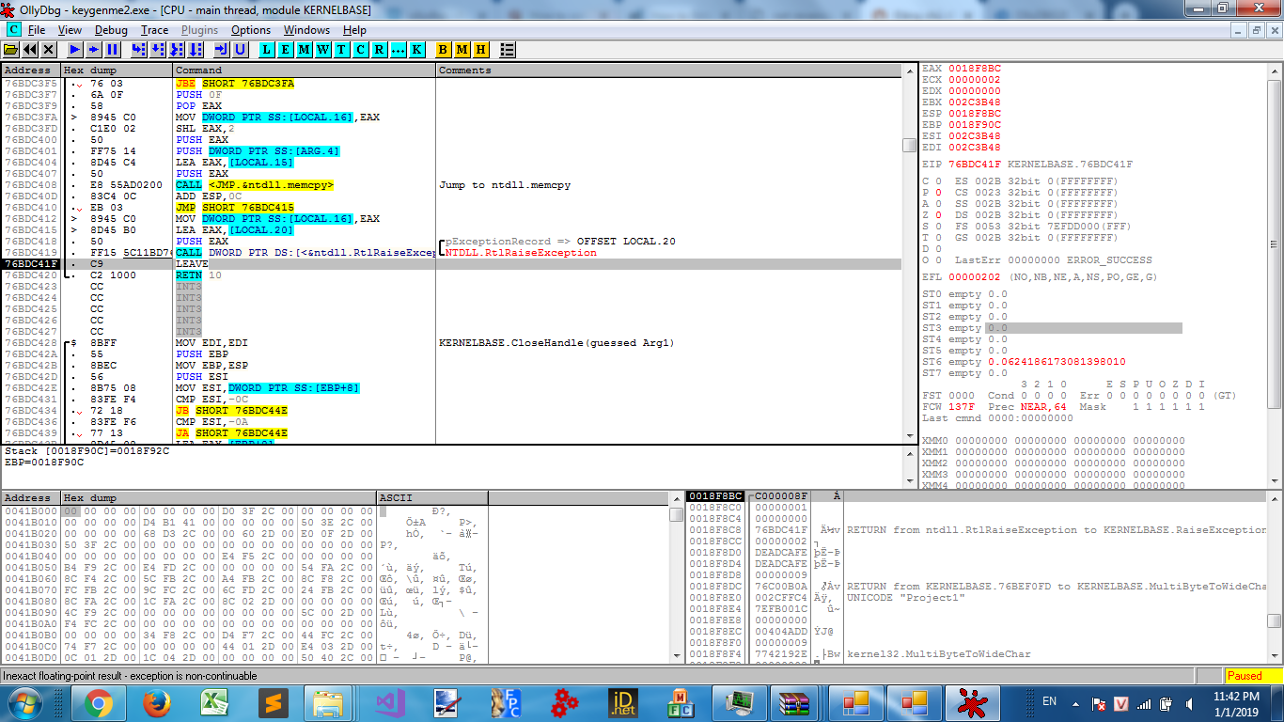1284x722 pixels.
Task: Open Breakpoints window (B) icon
Action: [444, 49]
